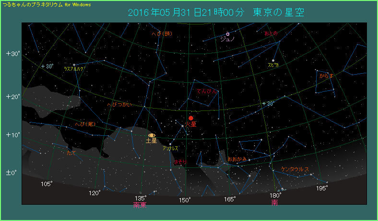
Task: Select the ケンタウルス Centaurus constellation label
Action: click(x=295, y=169)
